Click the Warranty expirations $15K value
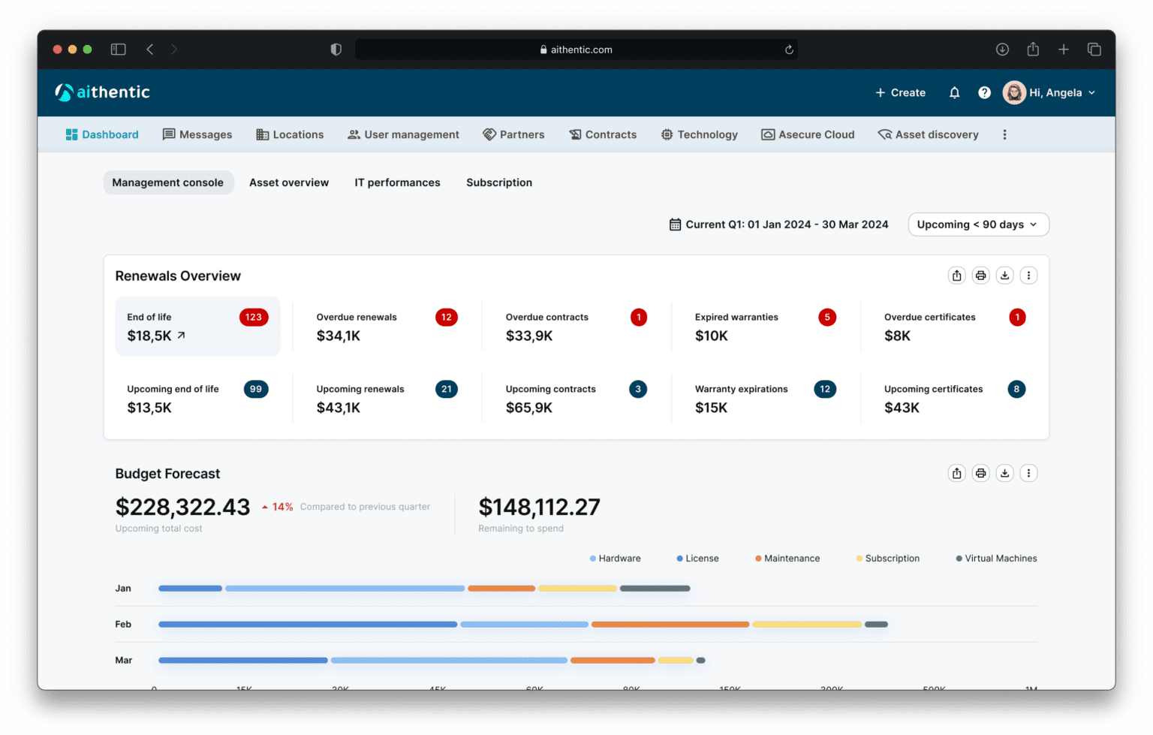The image size is (1153, 735). tap(712, 408)
